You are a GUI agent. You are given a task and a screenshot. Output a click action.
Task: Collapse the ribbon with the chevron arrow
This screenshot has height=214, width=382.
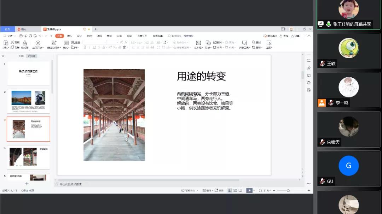309,36
